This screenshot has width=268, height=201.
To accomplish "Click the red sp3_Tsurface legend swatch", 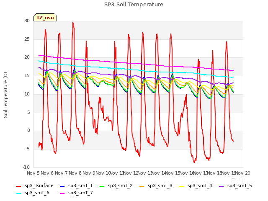I will pyautogui.click(x=18, y=186).
